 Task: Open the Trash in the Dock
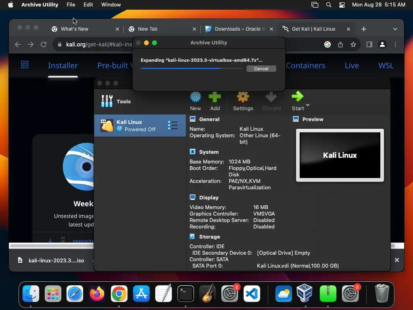(382, 293)
